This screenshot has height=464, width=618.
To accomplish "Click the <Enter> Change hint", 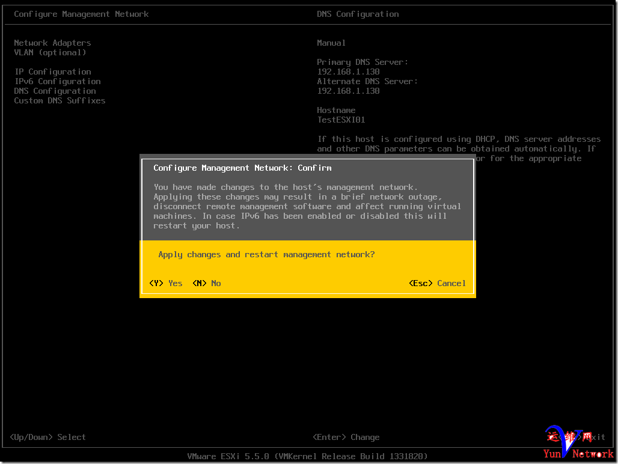I will point(346,437).
